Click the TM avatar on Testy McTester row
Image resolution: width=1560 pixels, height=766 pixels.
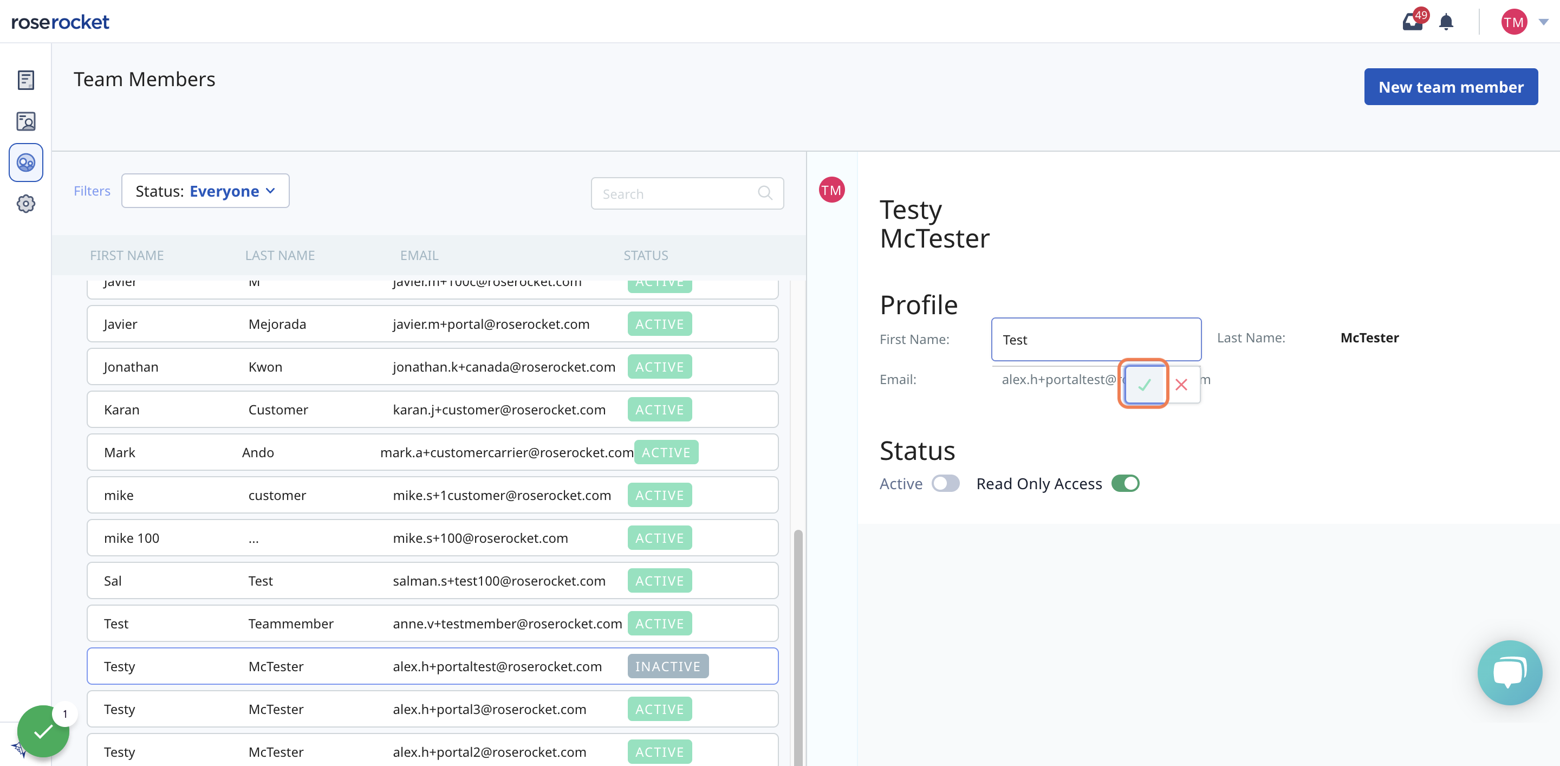[x=832, y=190]
